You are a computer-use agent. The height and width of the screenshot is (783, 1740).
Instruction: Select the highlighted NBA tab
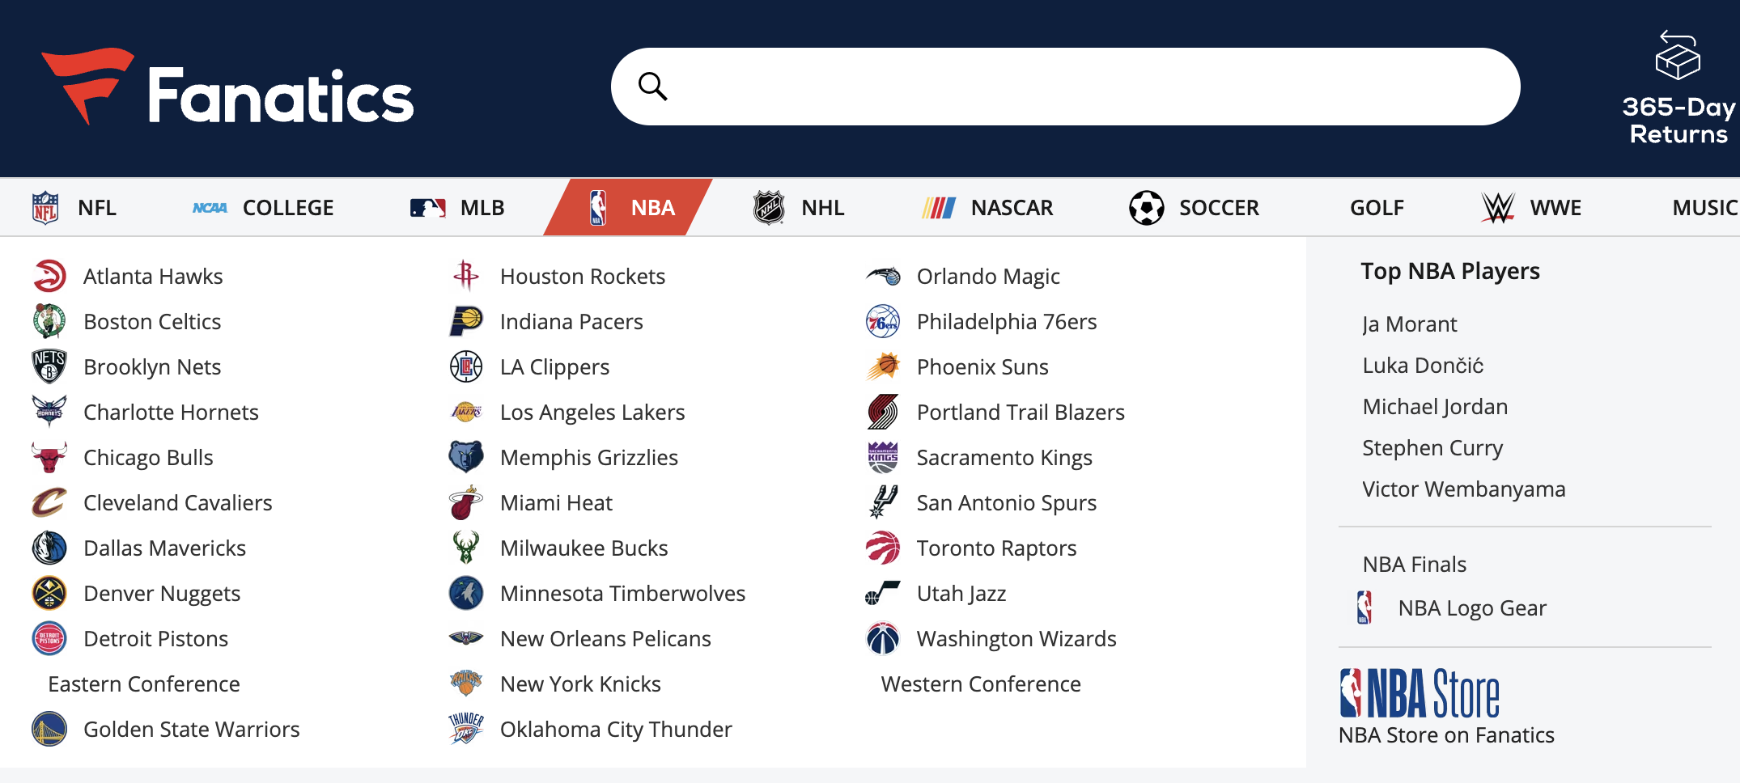pyautogui.click(x=628, y=208)
